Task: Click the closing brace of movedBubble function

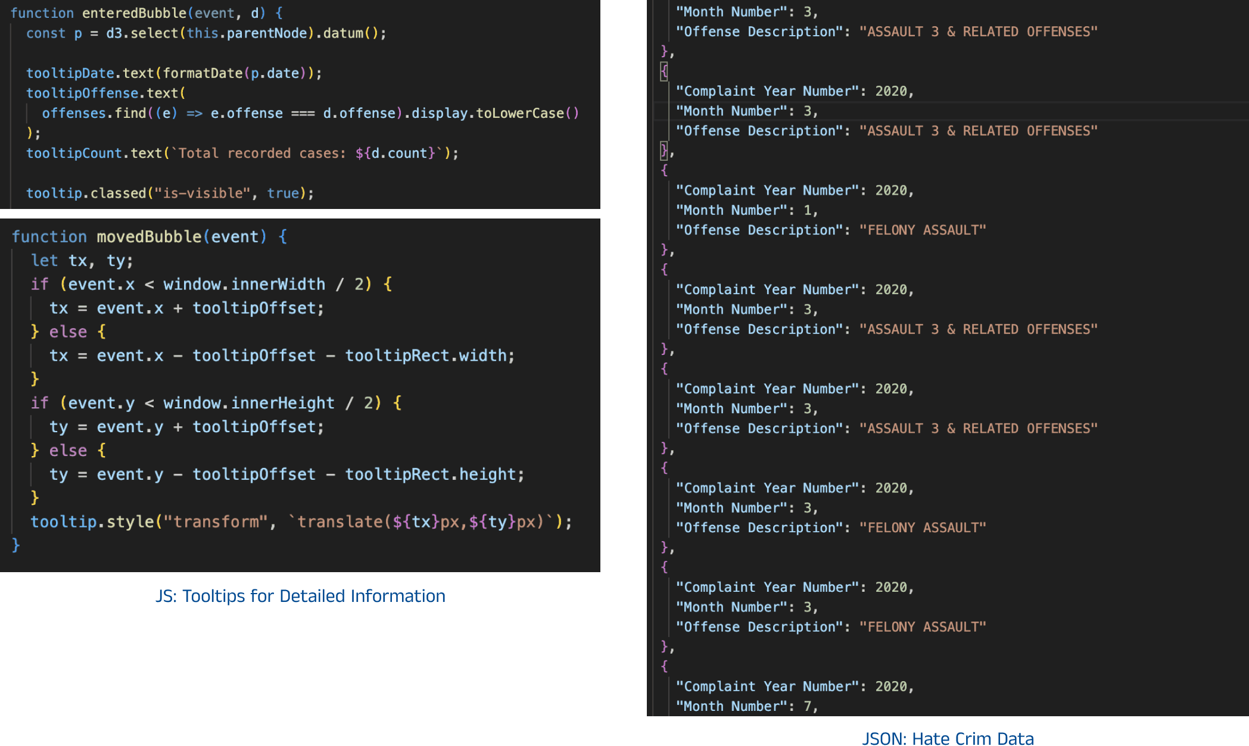Action: (x=16, y=545)
